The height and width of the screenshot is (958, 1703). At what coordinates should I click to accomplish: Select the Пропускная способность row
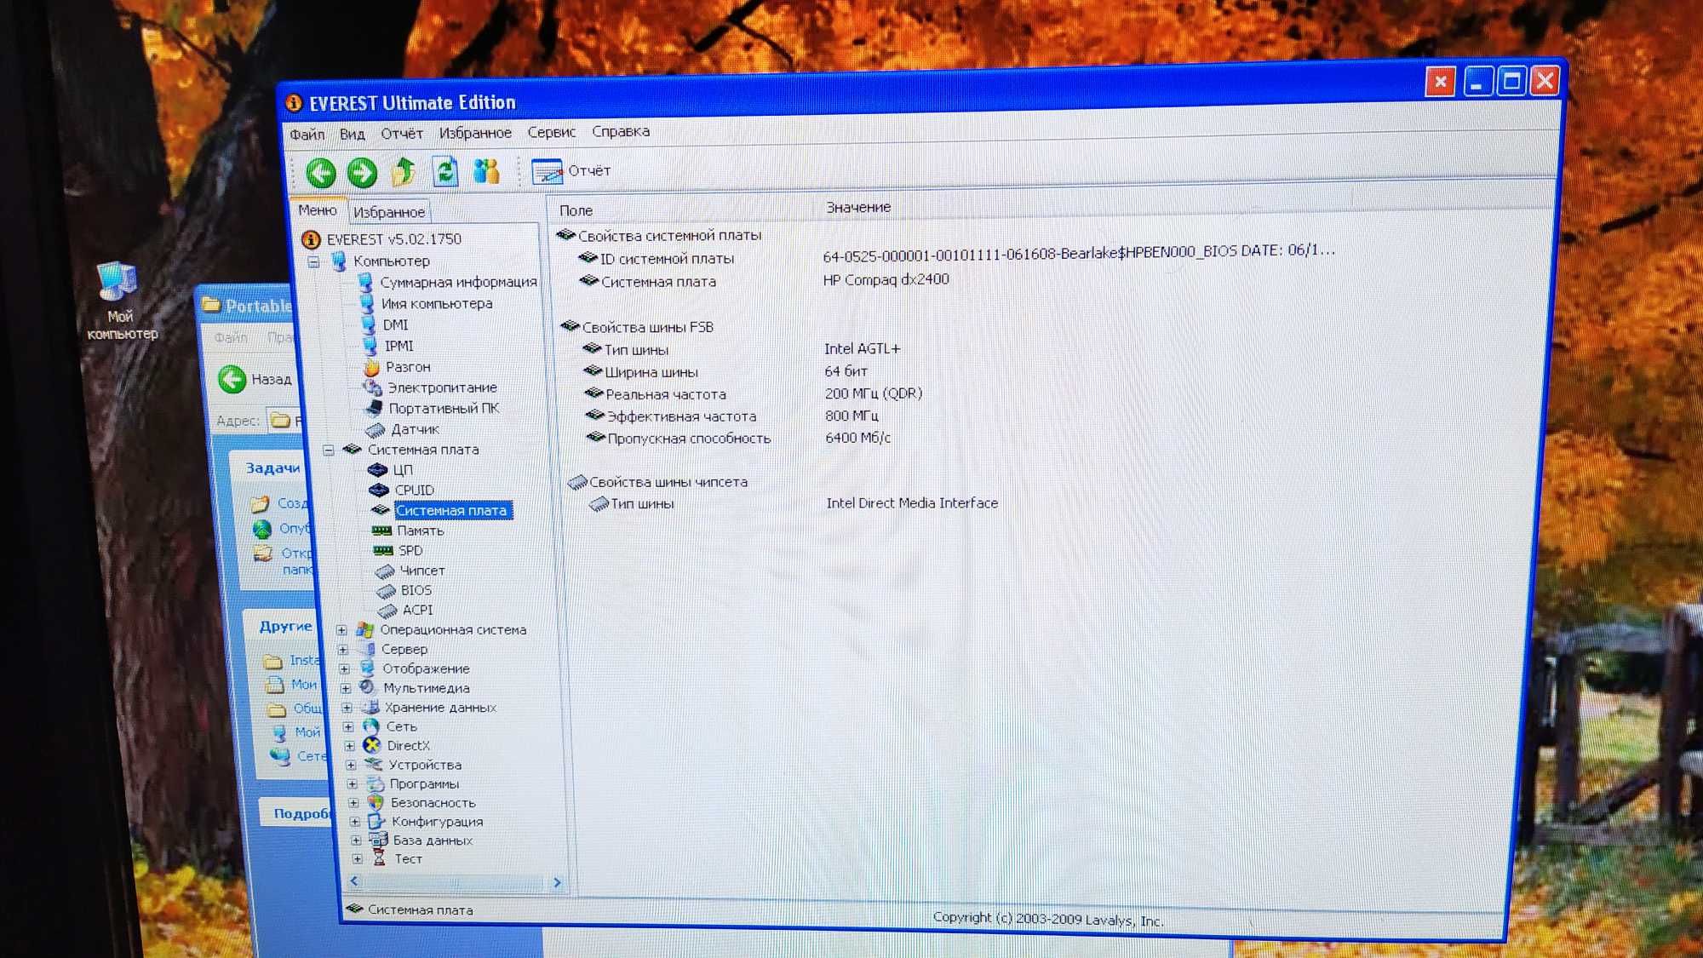689,439
